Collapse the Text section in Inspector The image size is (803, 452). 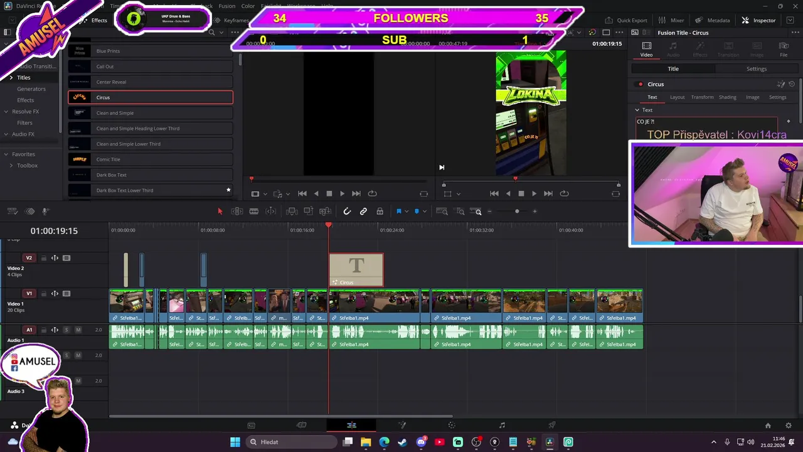637,110
